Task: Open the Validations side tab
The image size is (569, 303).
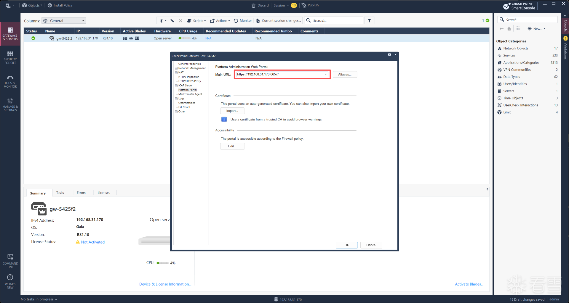Action: [565, 49]
